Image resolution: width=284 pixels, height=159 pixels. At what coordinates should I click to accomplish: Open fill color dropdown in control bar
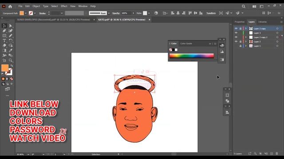[26, 13]
